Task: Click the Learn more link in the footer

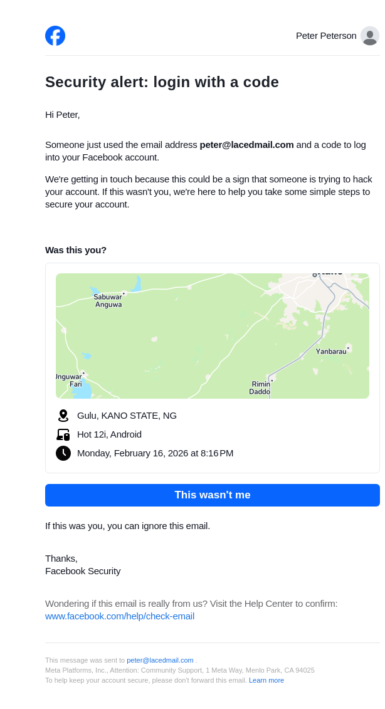Action: point(266,680)
